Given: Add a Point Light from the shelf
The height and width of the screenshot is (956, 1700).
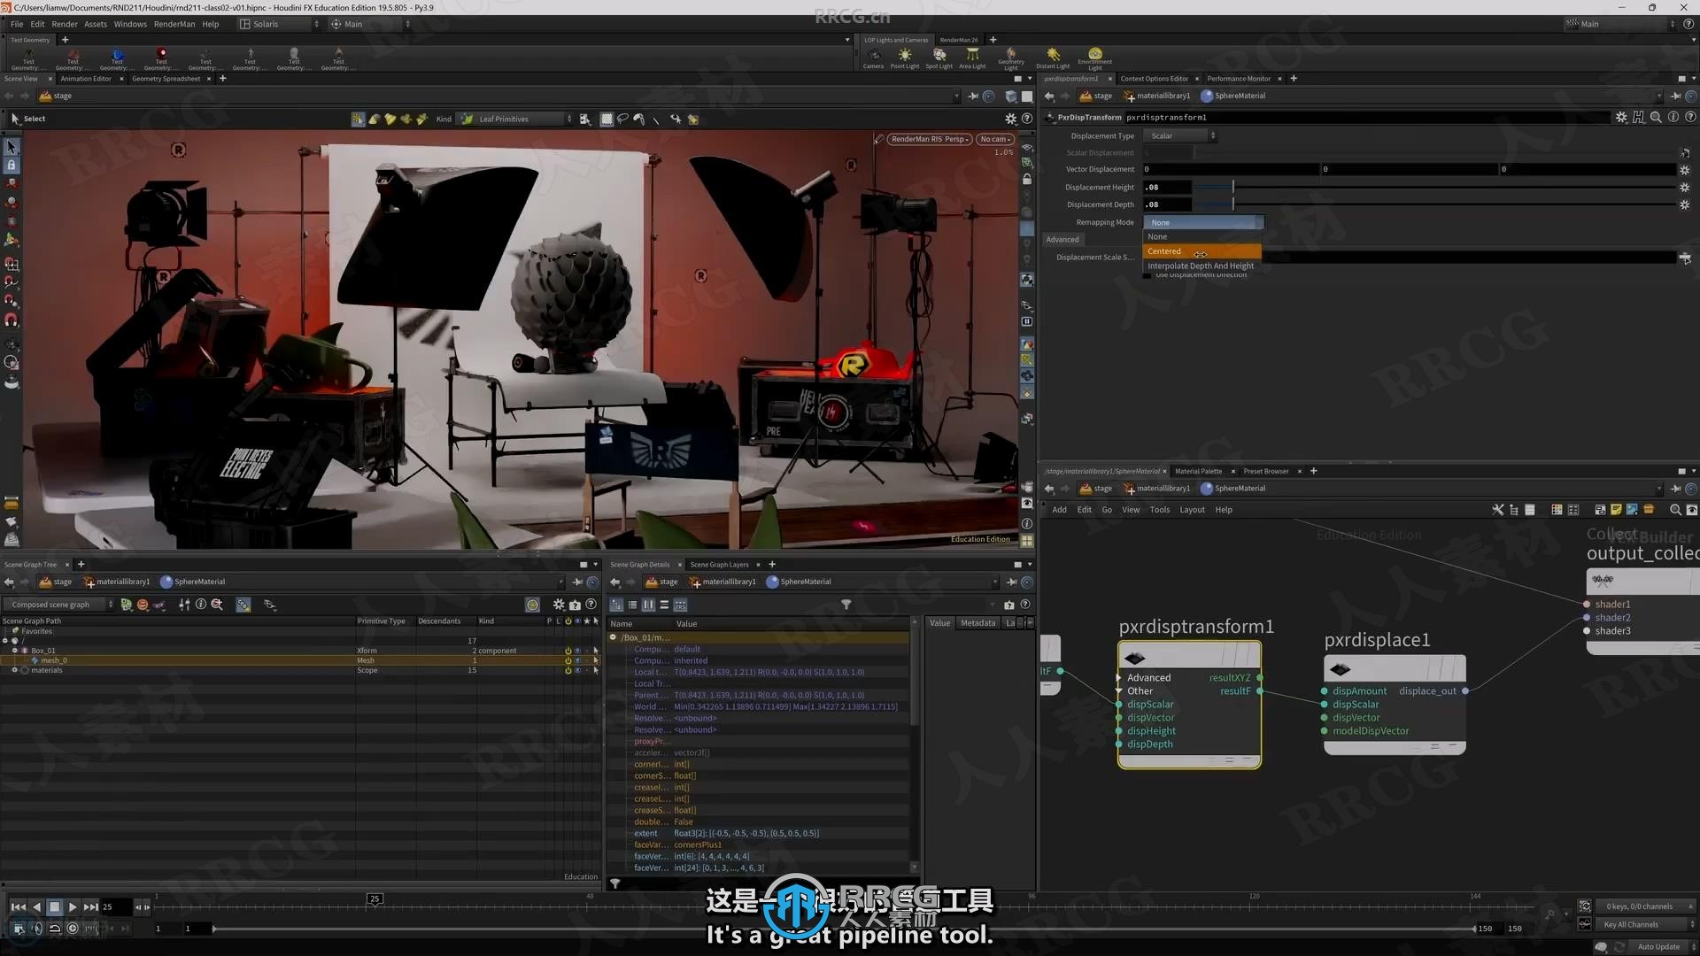Looking at the screenshot, I should (904, 58).
